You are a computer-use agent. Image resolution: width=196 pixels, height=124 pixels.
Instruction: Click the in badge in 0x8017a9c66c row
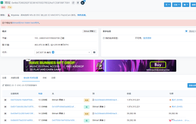[x=87, y=107]
